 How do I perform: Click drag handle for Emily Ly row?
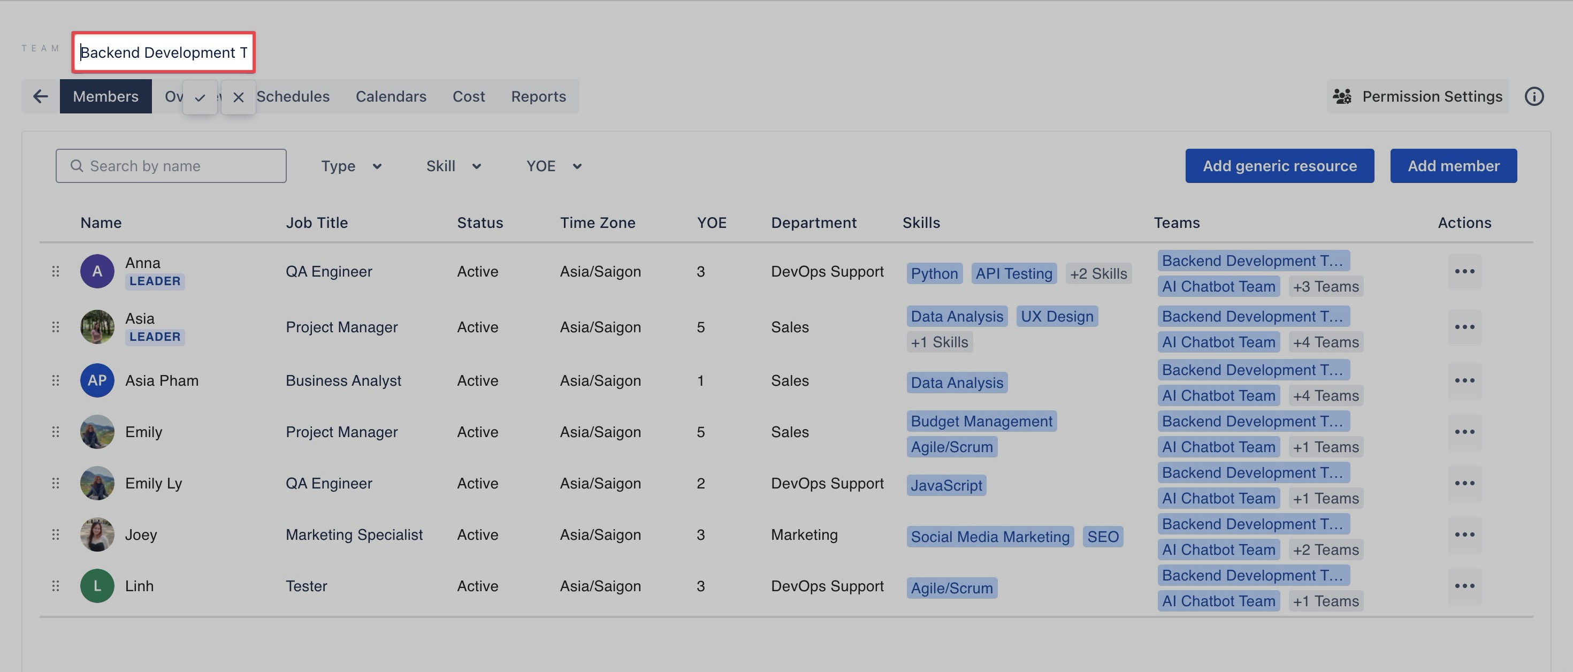(x=56, y=483)
